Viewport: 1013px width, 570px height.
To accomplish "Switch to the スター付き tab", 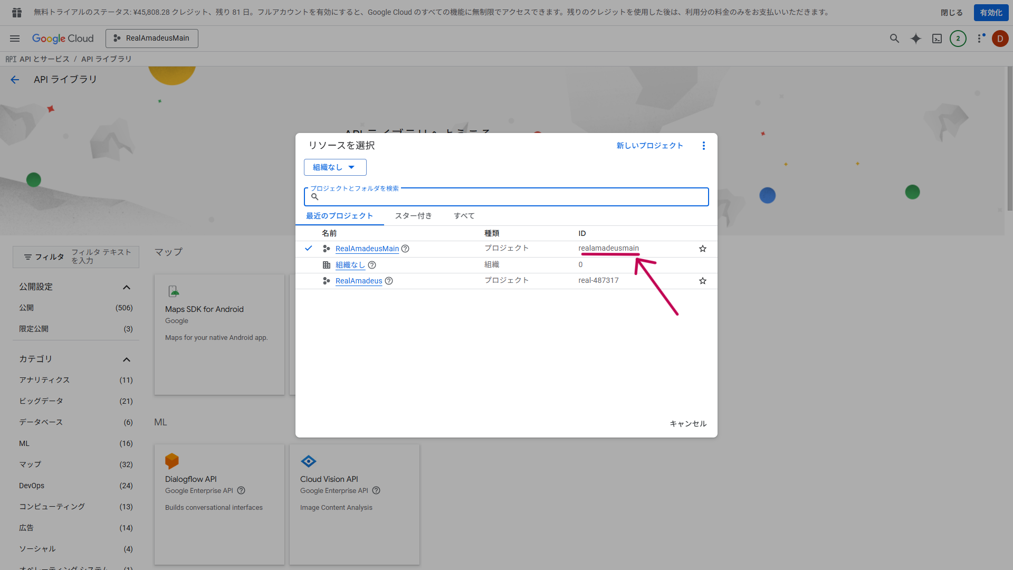I will tap(413, 216).
